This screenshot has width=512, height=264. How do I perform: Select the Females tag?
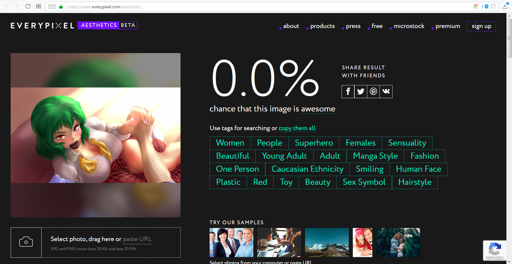pos(361,143)
